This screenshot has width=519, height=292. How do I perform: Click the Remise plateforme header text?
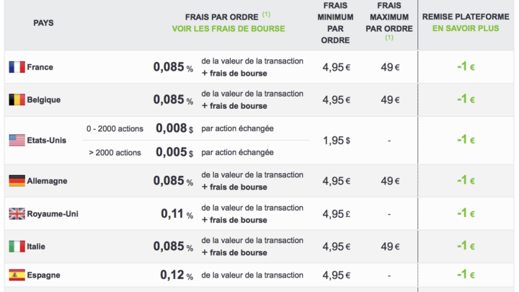[466, 17]
